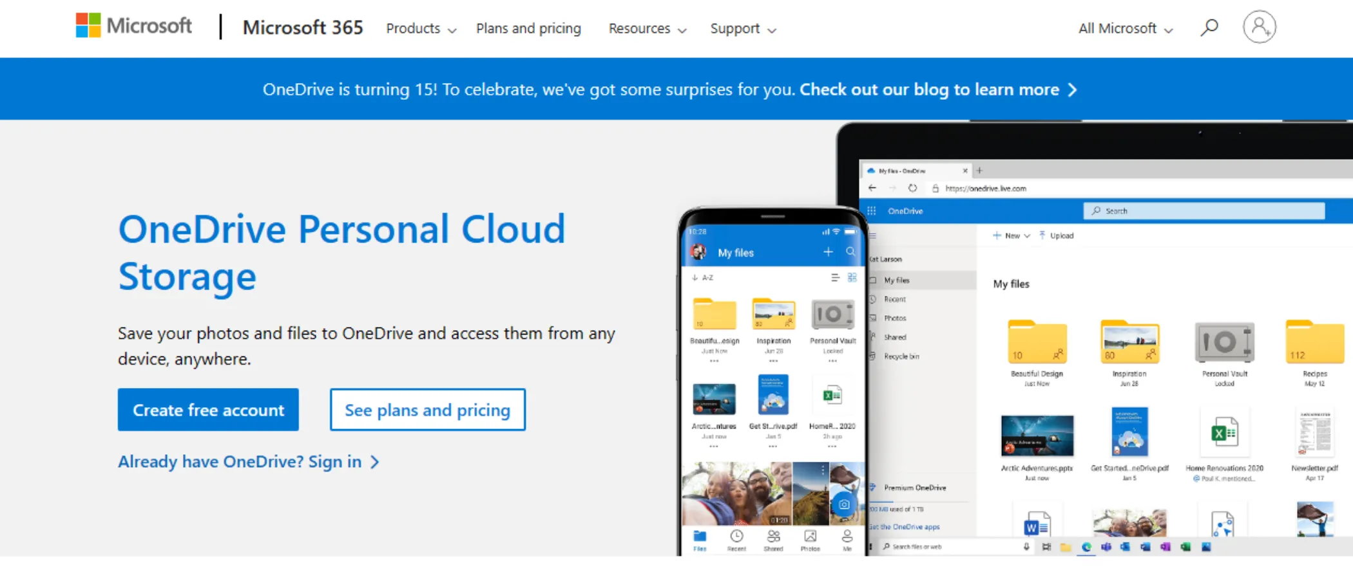Image resolution: width=1353 pixels, height=579 pixels.
Task: Click the See plans and pricing button
Action: tap(428, 410)
